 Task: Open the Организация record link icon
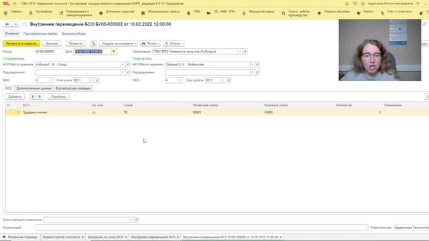[245, 52]
